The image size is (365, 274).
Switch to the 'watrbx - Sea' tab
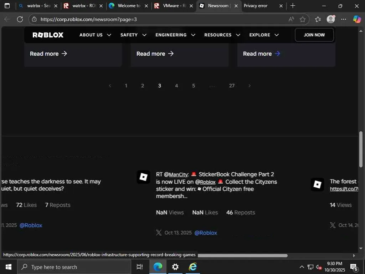(38, 6)
